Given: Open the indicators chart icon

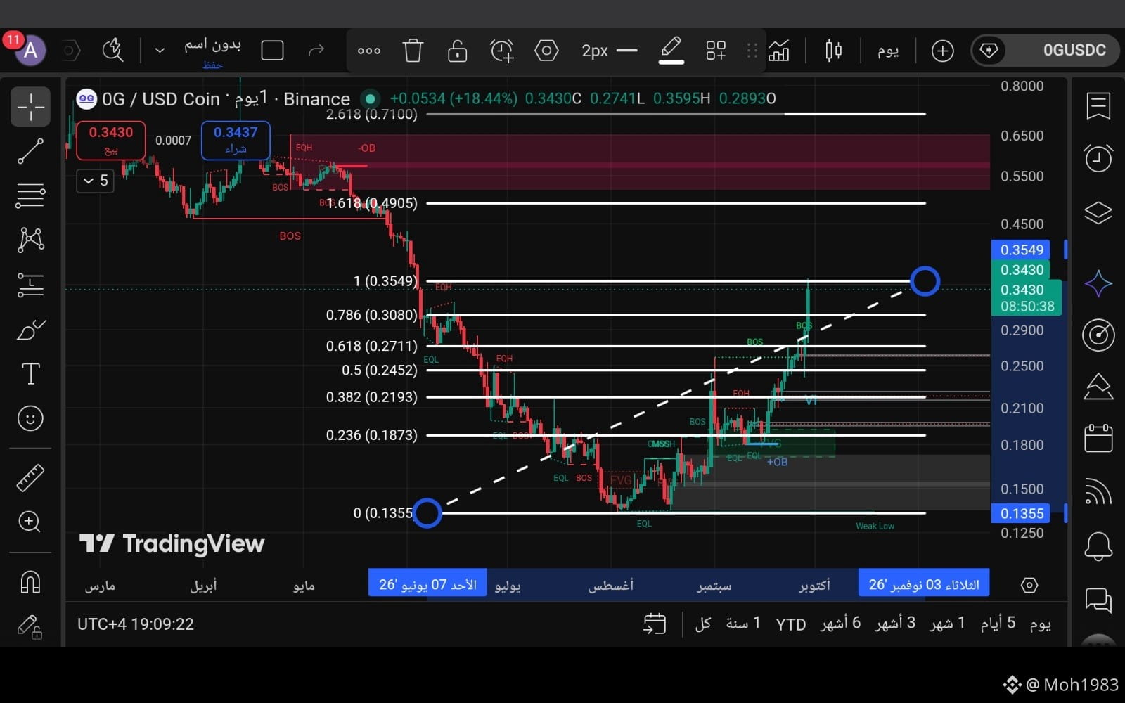Looking at the screenshot, I should click(x=778, y=51).
